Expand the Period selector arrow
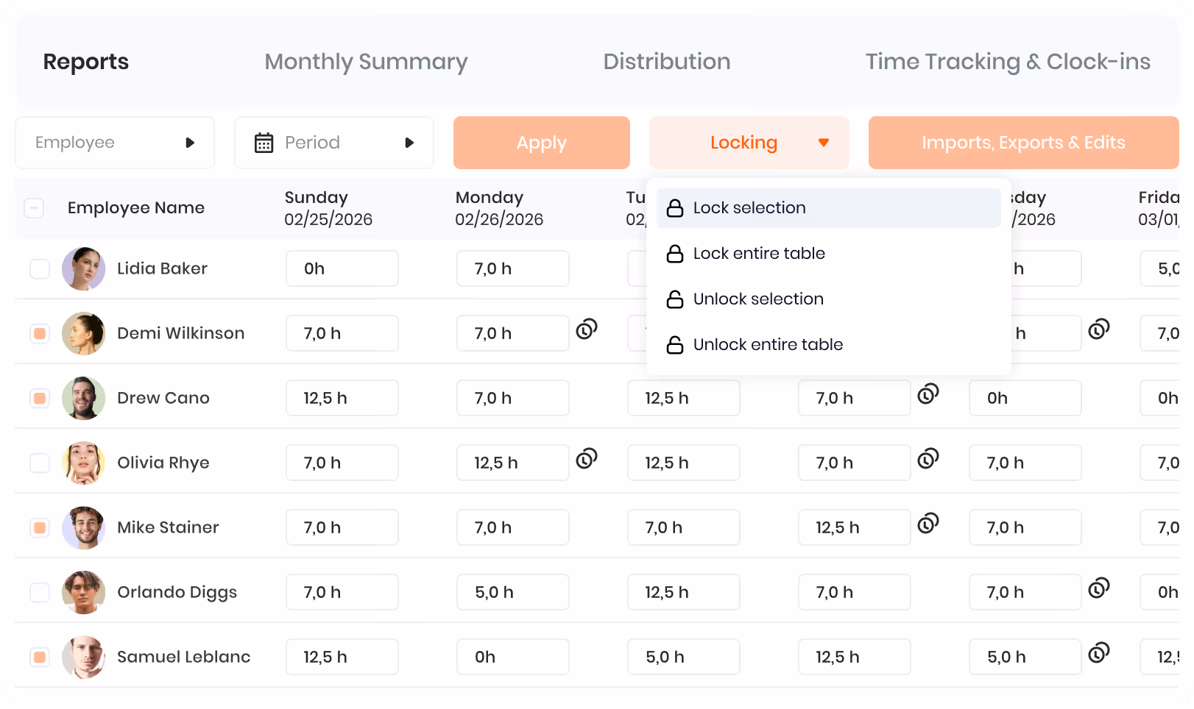1194x709 pixels. click(409, 143)
